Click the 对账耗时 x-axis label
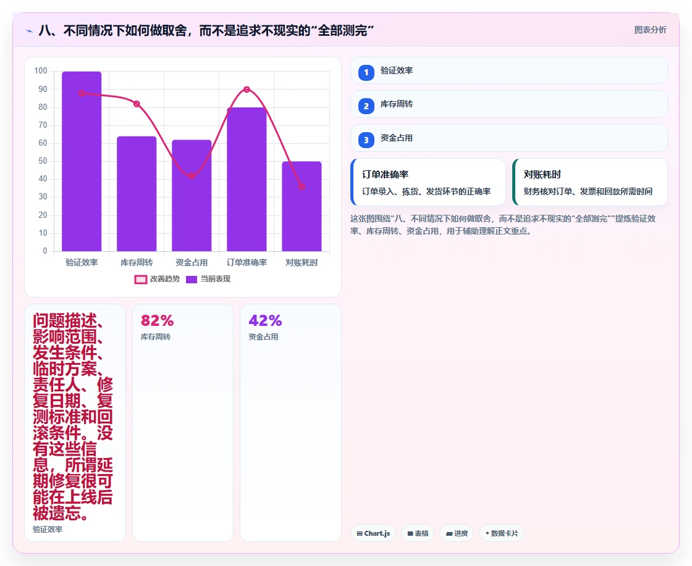This screenshot has width=692, height=566. (x=302, y=263)
